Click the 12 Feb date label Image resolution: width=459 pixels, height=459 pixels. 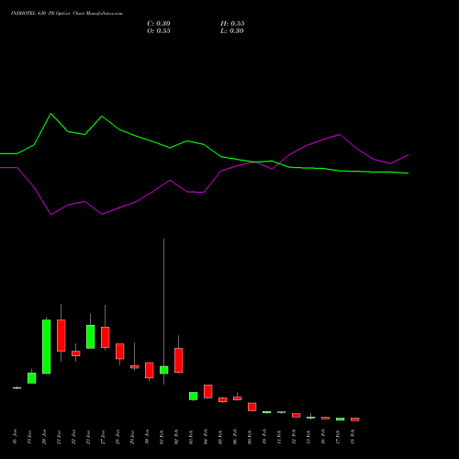[295, 437]
